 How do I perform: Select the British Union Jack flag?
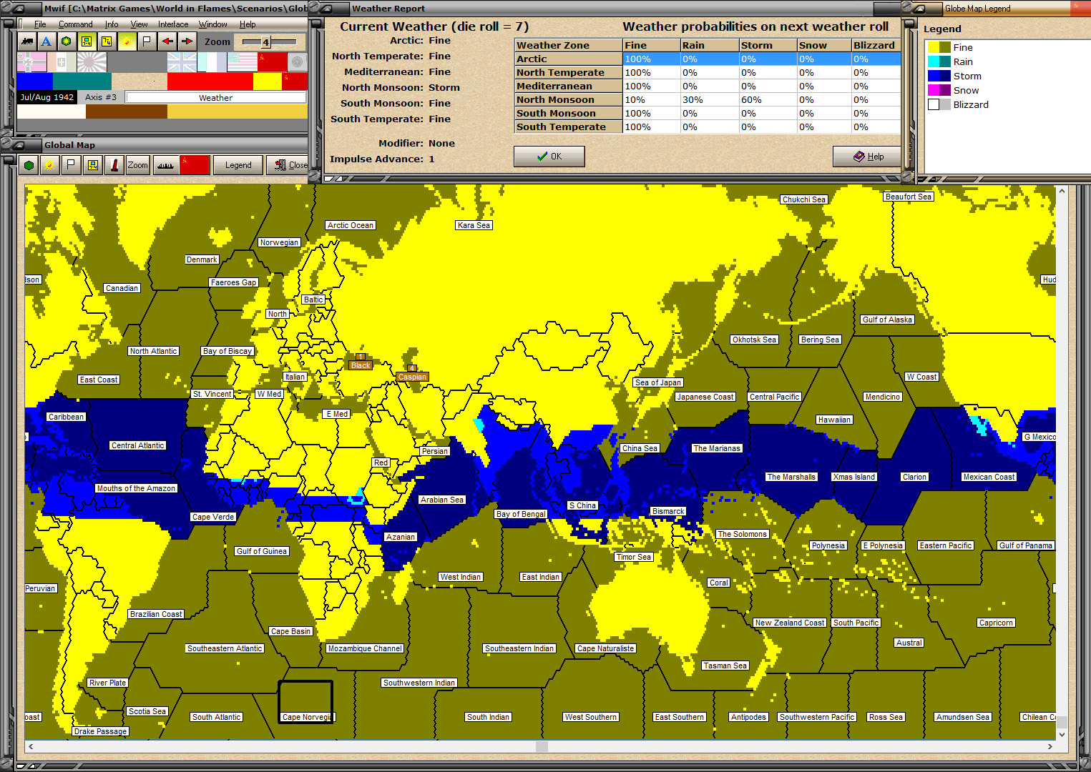coord(182,62)
